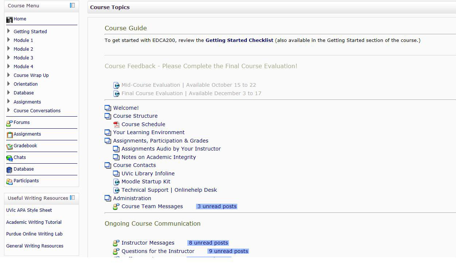Collapse the Course Menu block
The width and height of the screenshot is (456, 269).
(x=72, y=5)
